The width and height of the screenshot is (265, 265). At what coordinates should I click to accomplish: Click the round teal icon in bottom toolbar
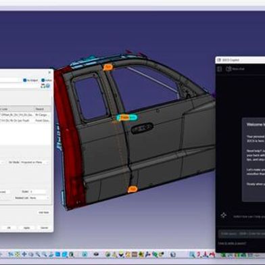[85, 254]
